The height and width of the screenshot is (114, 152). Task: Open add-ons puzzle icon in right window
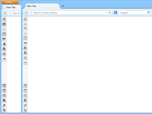tap(25, 48)
